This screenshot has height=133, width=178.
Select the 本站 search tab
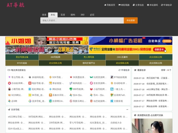point(53,15)
